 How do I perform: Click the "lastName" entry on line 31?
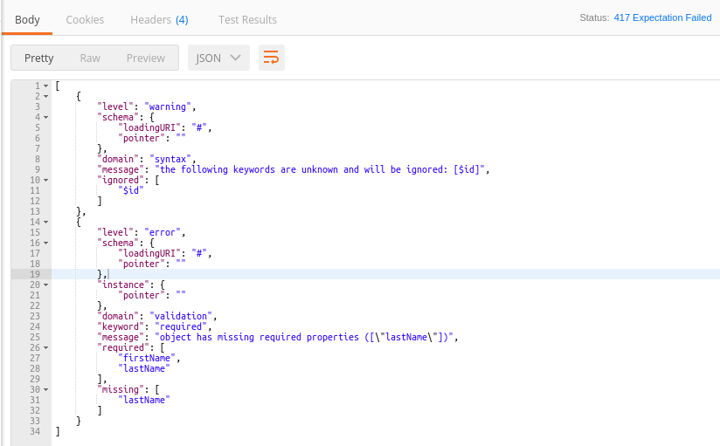coord(144,400)
